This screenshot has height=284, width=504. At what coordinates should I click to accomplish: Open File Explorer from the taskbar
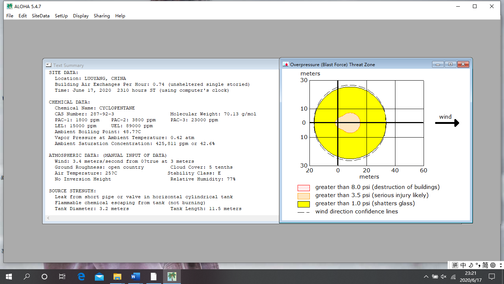117,277
